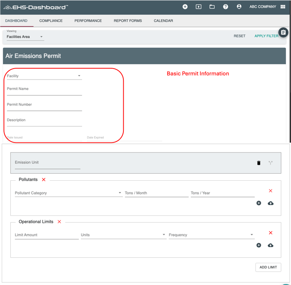Switch to the COMPLIANCE tab
Viewport: 291px width, 285px height.
(51, 21)
